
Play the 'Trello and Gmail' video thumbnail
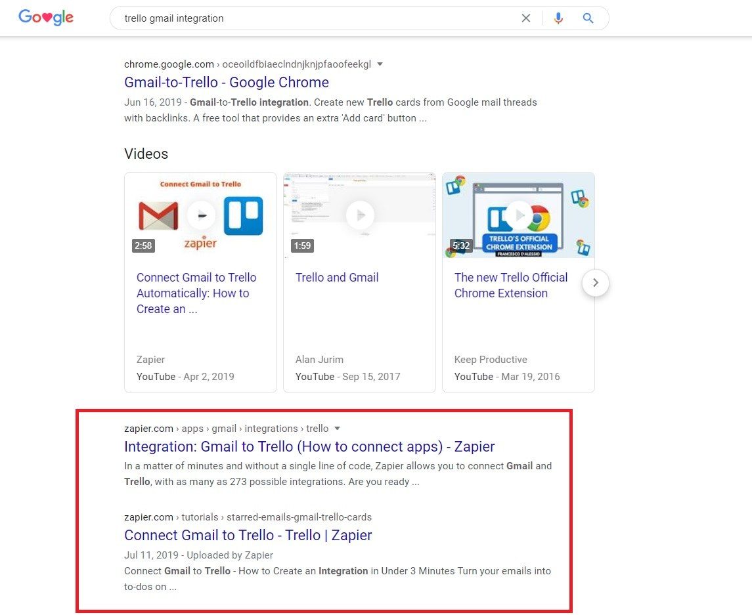[x=360, y=215]
